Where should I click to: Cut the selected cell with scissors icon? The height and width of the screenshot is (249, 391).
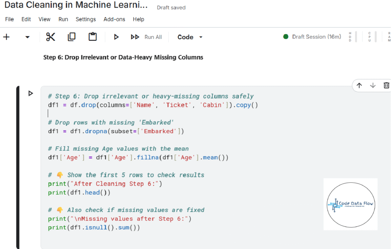point(50,37)
